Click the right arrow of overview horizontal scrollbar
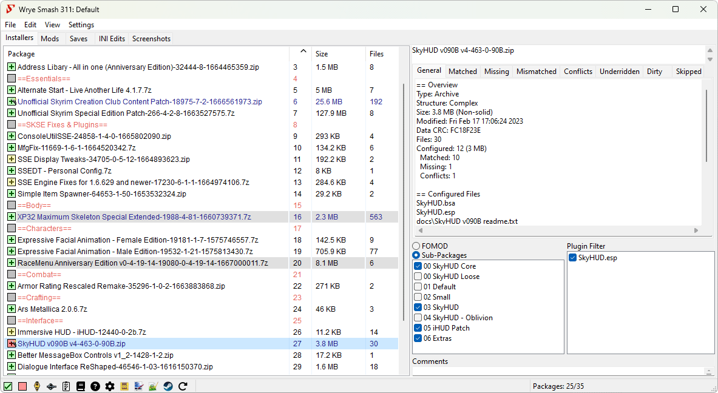The image size is (718, 393). 696,230
